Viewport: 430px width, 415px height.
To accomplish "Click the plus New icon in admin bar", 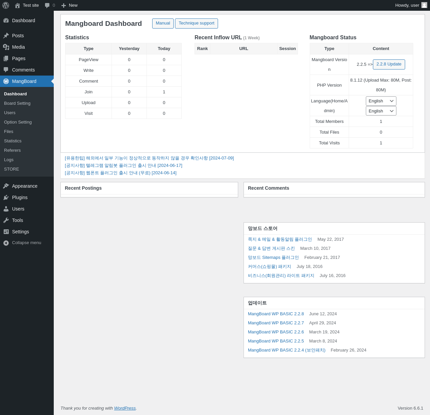I will coord(63,5).
